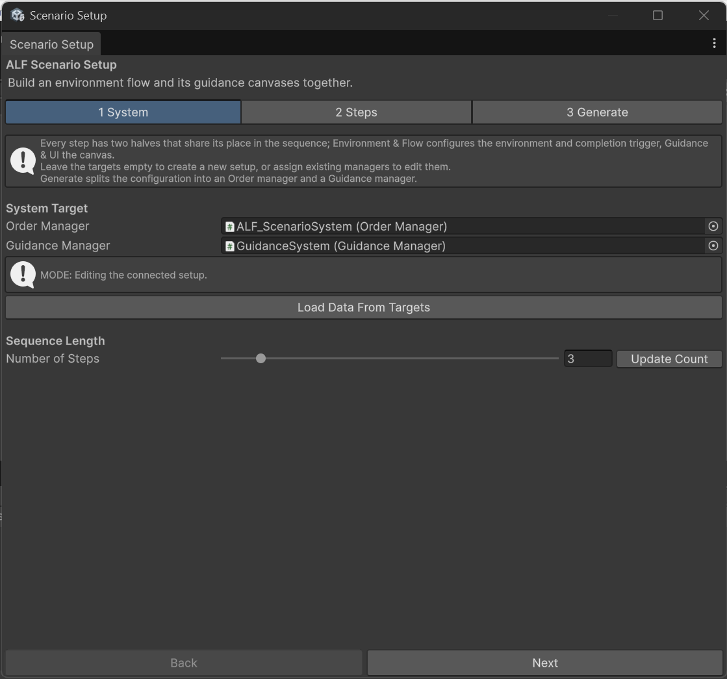This screenshot has height=679, width=727.
Task: Go to the Next page
Action: pos(545,663)
